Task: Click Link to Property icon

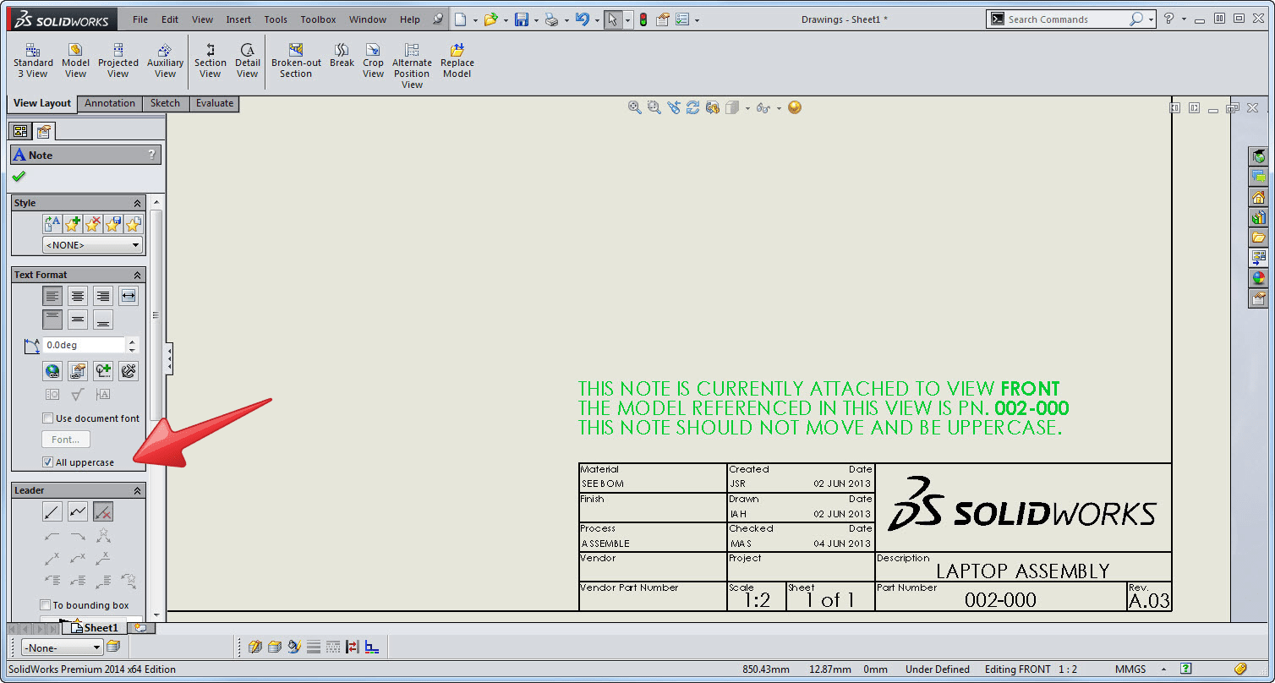Action: click(78, 370)
